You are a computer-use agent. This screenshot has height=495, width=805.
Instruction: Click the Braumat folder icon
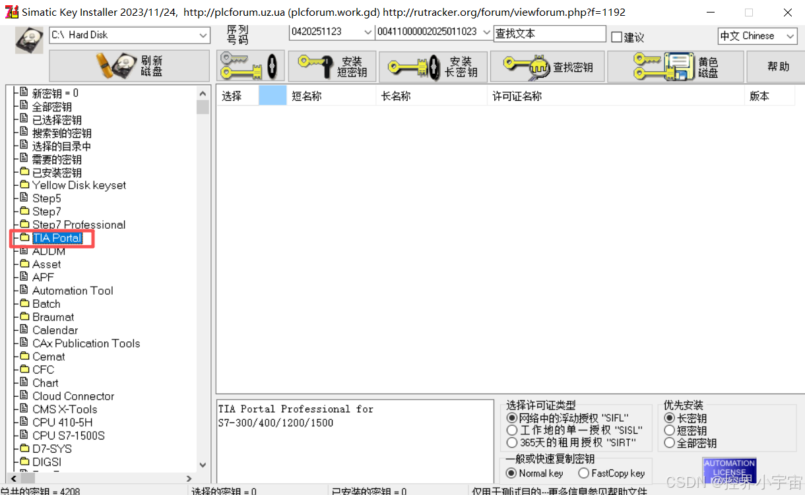pyautogui.click(x=24, y=316)
